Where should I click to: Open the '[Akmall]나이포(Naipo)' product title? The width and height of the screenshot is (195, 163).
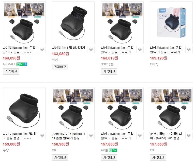click(68, 136)
